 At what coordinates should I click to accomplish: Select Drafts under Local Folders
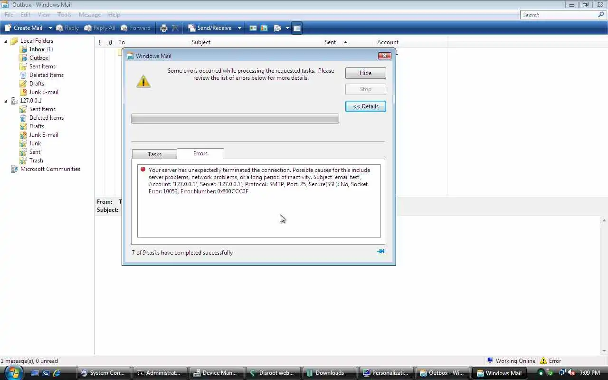click(x=32, y=84)
